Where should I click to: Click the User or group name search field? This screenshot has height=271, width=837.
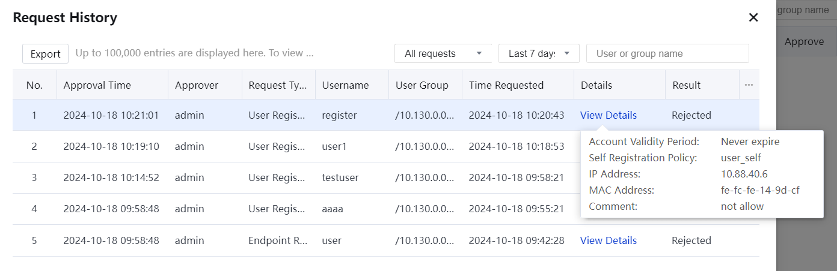point(667,53)
